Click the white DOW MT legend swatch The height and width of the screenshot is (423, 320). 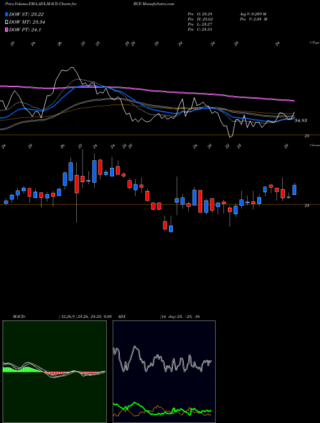pos(6,22)
